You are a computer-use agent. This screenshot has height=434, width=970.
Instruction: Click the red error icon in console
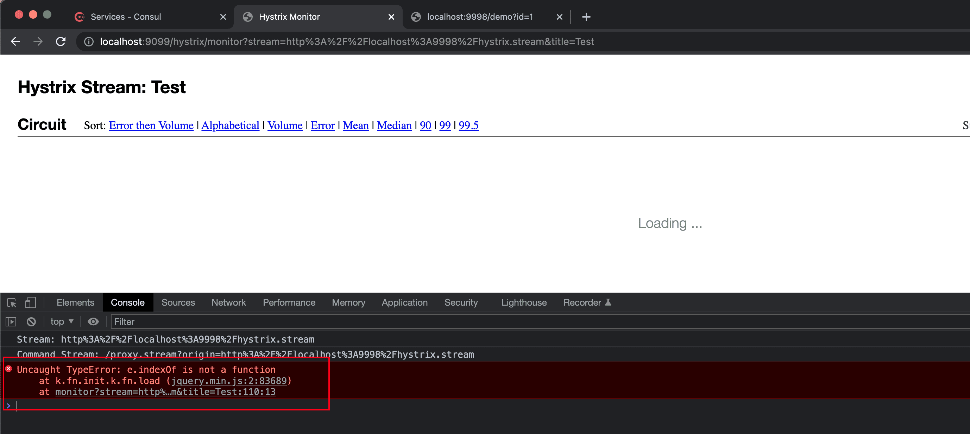pos(8,369)
